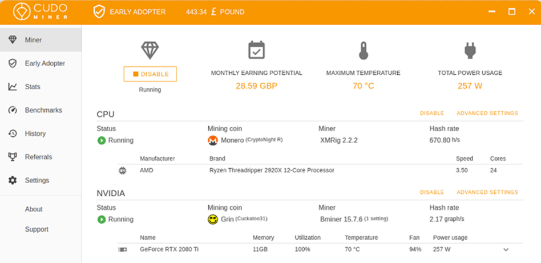
Task: Open the Benchmarks page
Action: click(41, 110)
